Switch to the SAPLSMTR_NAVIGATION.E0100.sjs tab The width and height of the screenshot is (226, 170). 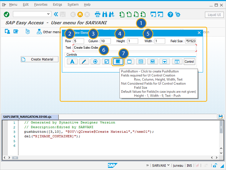[30, 117]
